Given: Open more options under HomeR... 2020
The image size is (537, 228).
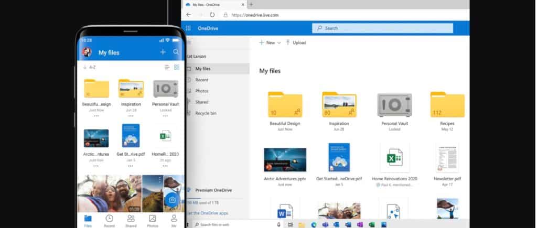Looking at the screenshot, I should point(165,166).
